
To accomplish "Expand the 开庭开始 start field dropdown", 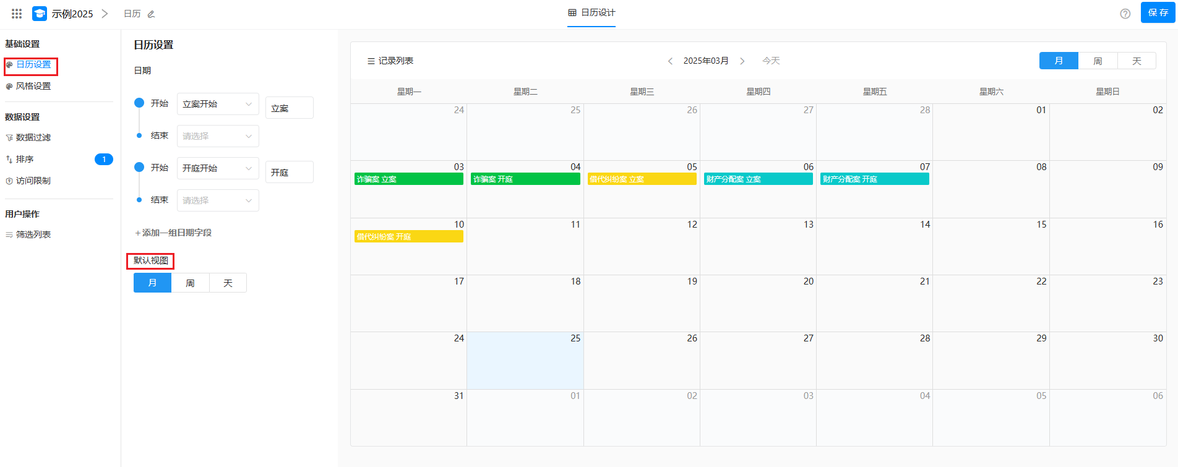I will (x=218, y=168).
